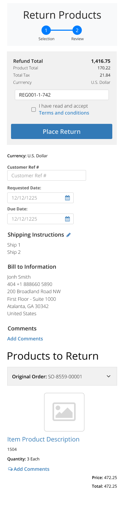This screenshot has height=507, width=124.
Task: Open the Requested Date calendar icon
Action: point(68,198)
